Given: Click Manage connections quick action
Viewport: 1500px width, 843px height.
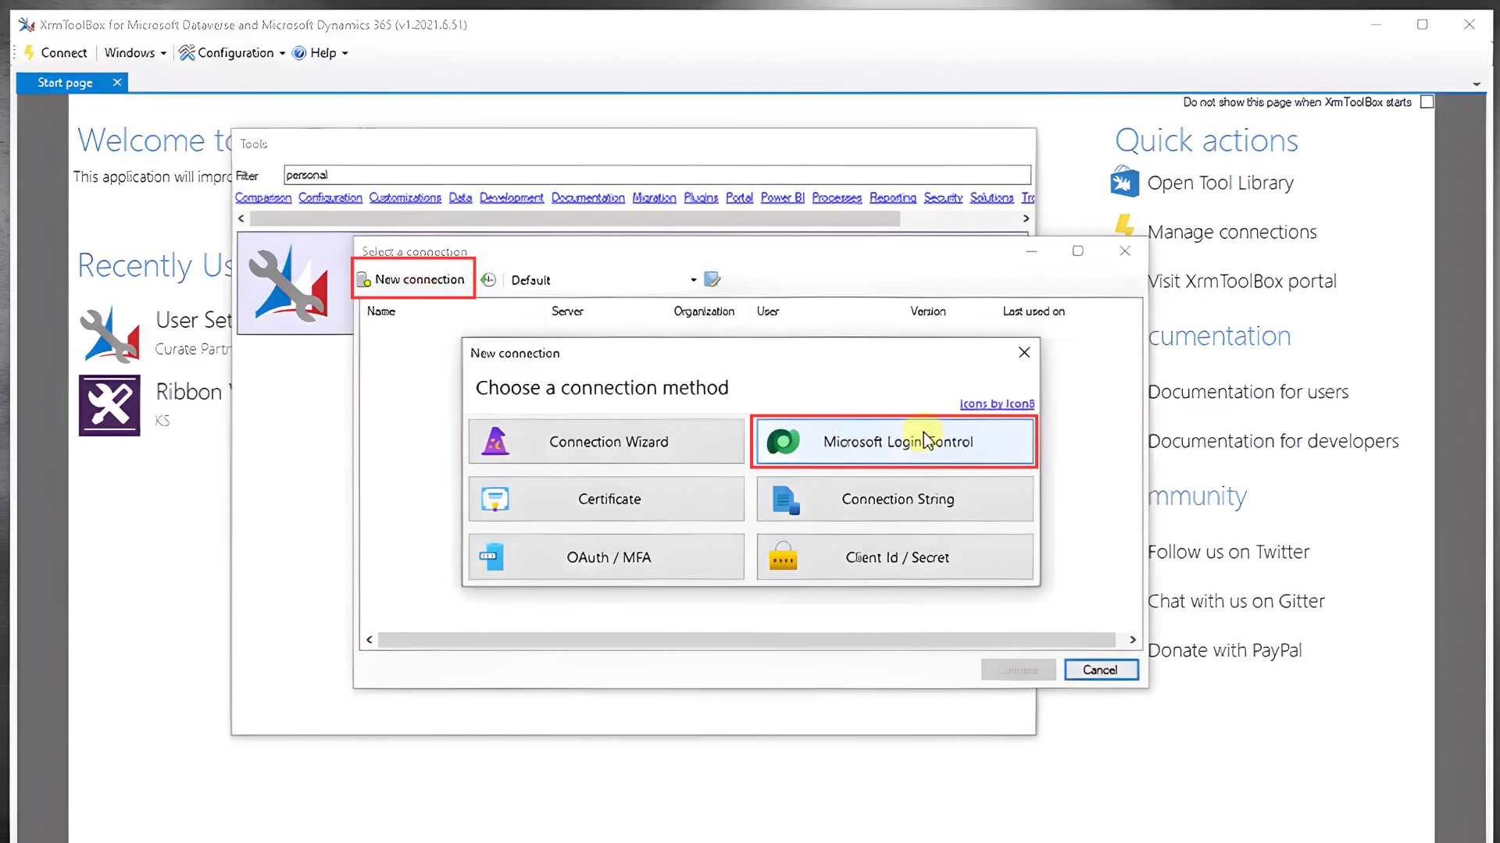Looking at the screenshot, I should tap(1231, 232).
